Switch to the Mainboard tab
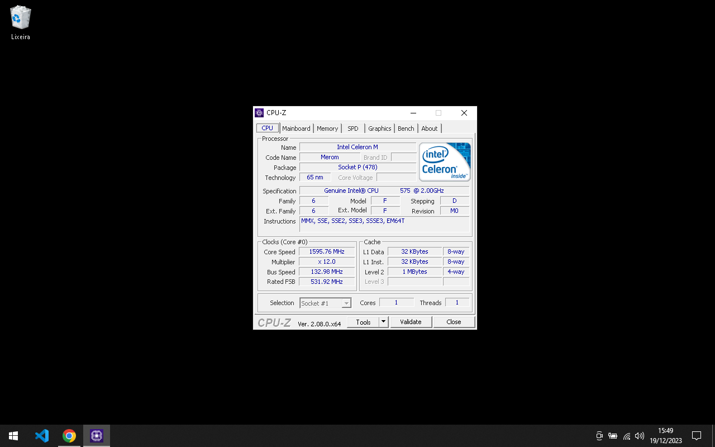This screenshot has height=447, width=715. [x=296, y=129]
